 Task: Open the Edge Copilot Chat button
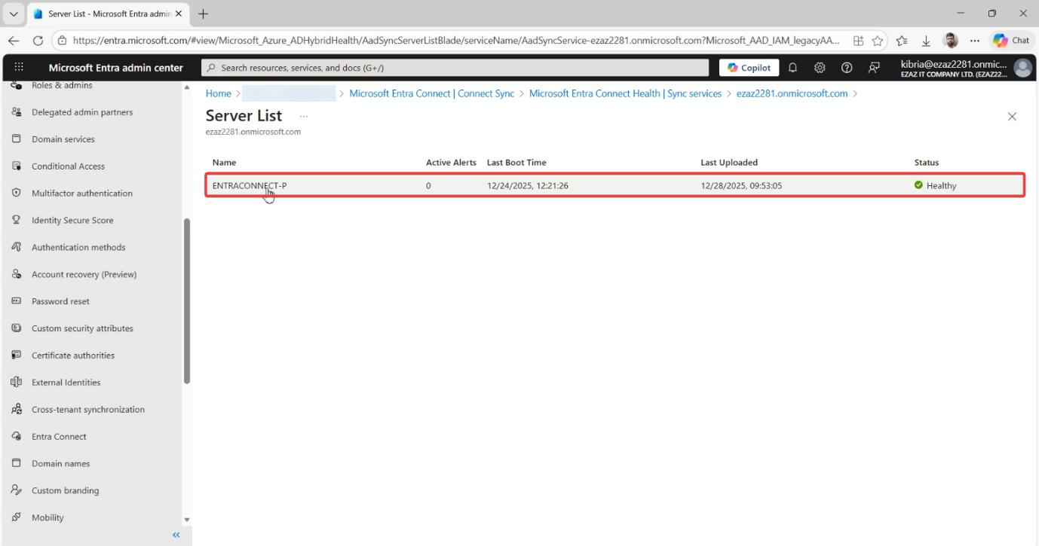click(x=1013, y=41)
